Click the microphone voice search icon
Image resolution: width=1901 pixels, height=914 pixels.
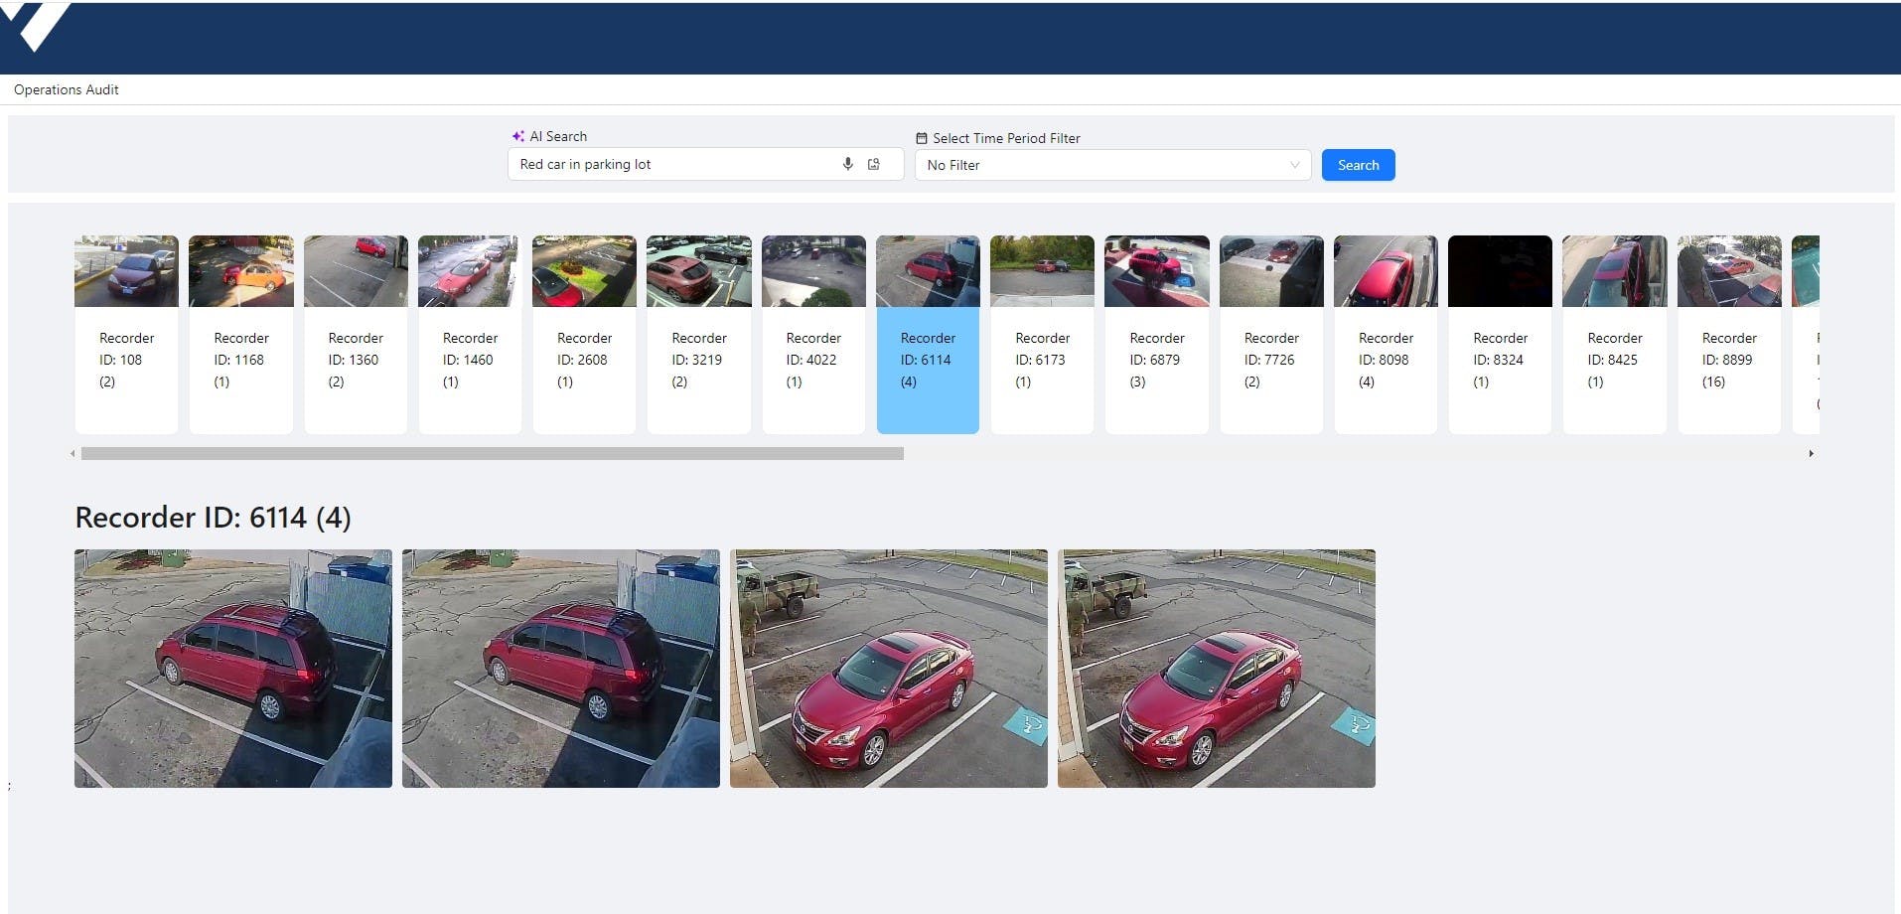[x=847, y=164]
